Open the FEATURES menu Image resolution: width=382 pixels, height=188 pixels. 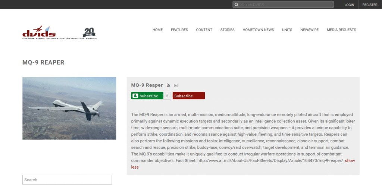pos(179,30)
